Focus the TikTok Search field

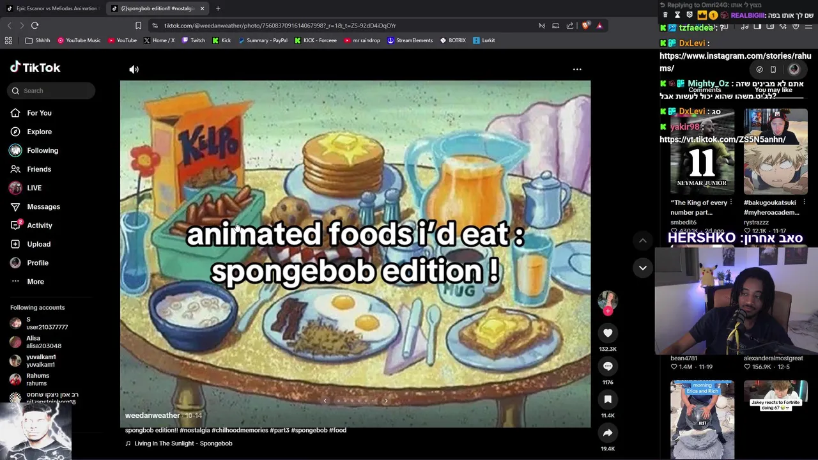coord(52,91)
